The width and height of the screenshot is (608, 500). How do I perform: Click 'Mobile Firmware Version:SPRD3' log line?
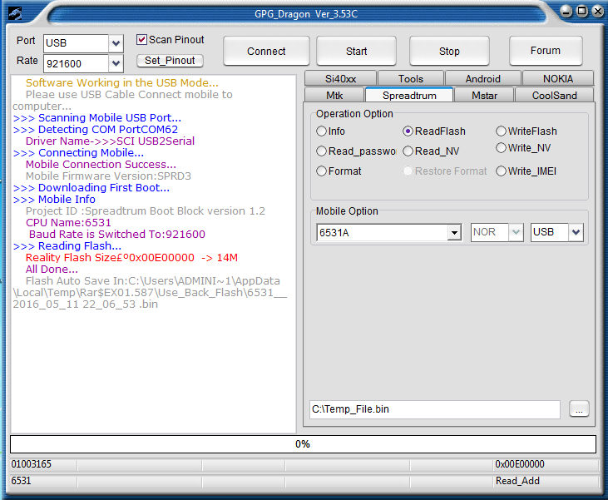click(109, 176)
